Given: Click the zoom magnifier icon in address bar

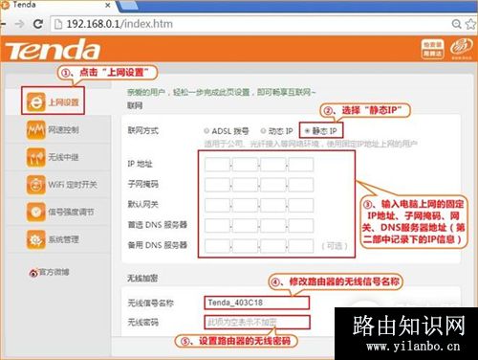Looking at the screenshot, I should click(x=457, y=24).
